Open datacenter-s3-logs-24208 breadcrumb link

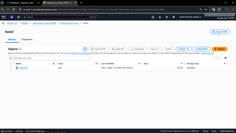pos(44,23)
